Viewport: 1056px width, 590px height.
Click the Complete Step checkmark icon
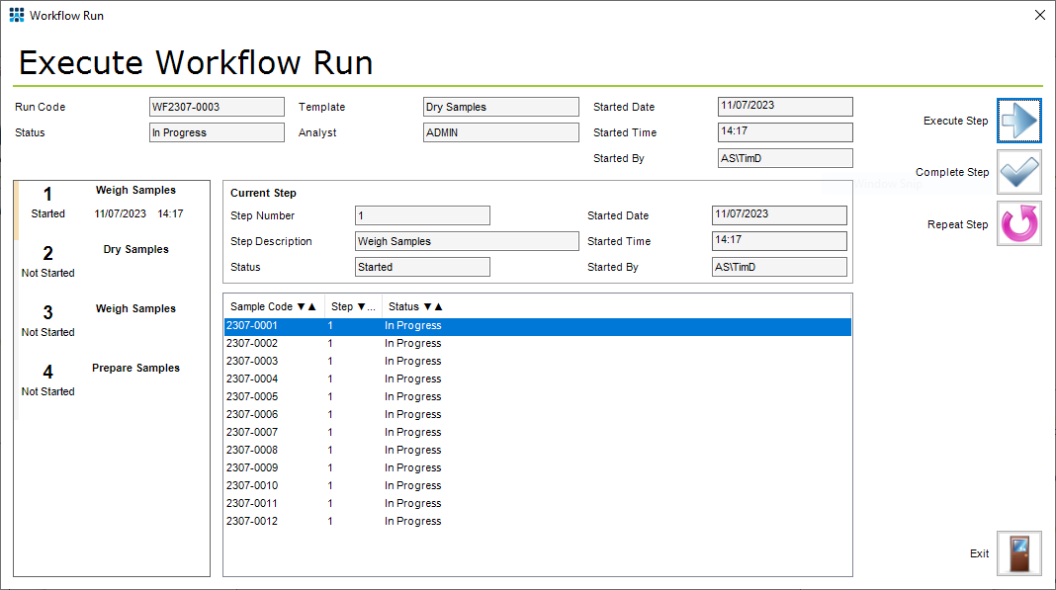click(x=1019, y=172)
